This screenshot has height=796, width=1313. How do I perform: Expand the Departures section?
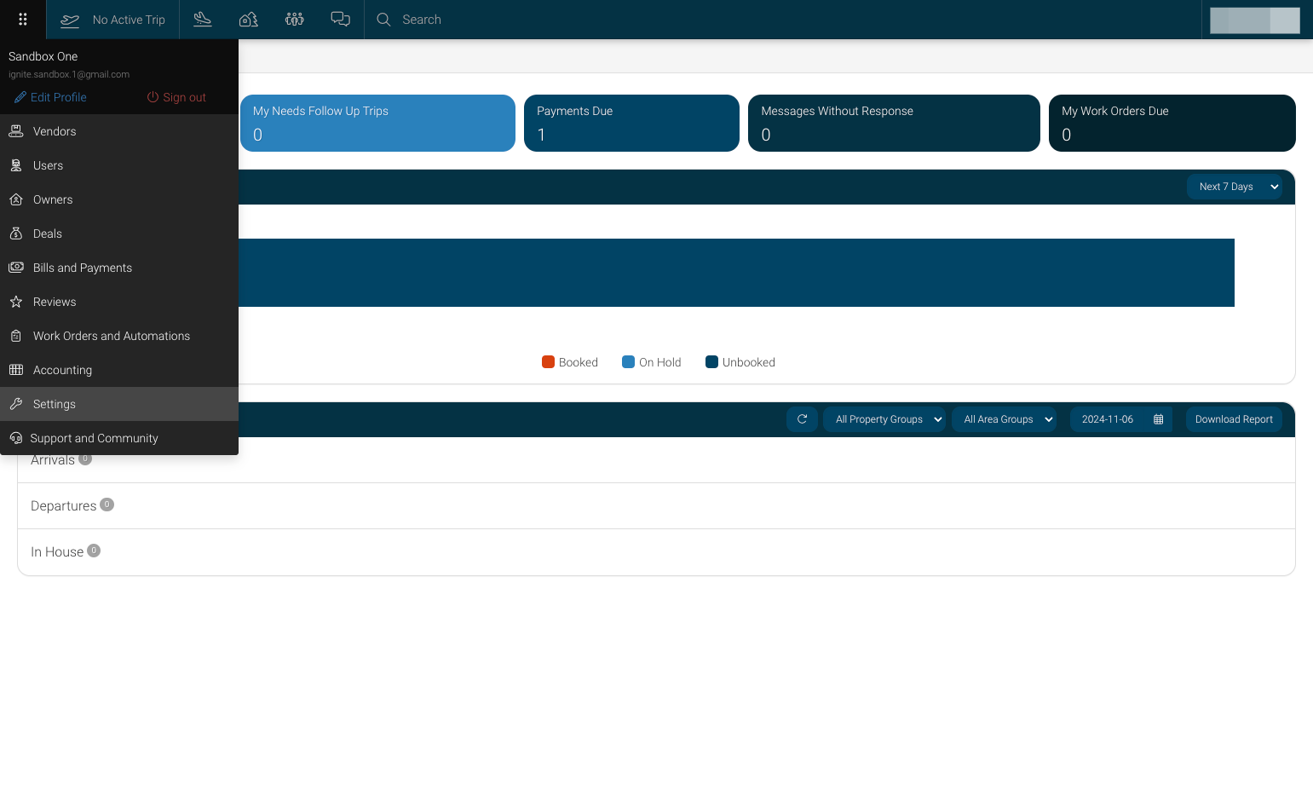(656, 506)
